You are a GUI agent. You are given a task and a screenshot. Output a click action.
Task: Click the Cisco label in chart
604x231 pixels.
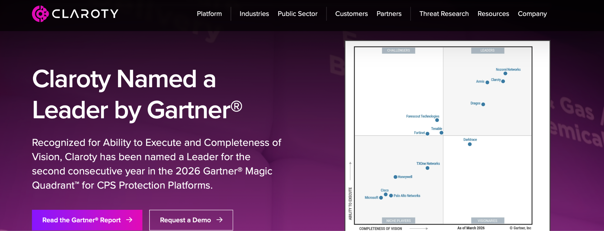(385, 190)
